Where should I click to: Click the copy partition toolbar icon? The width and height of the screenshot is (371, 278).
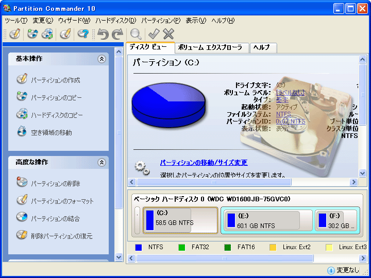[32, 34]
